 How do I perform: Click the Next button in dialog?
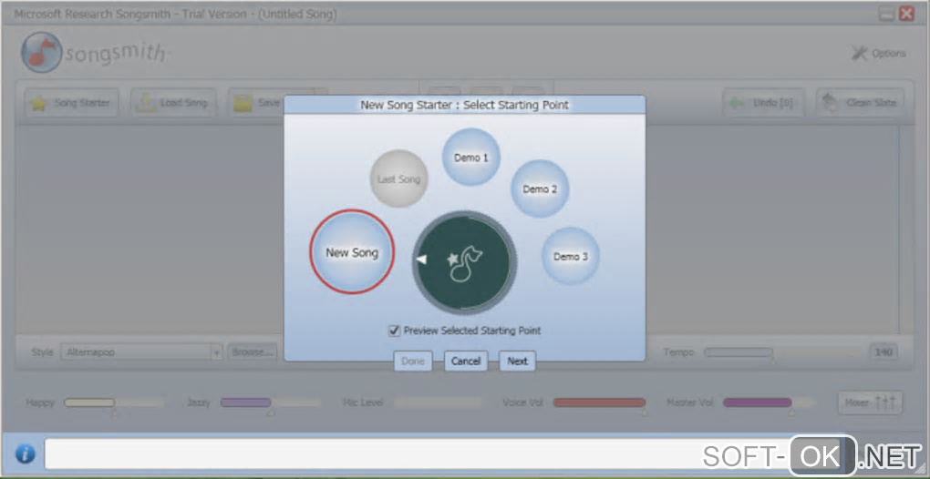tap(517, 362)
